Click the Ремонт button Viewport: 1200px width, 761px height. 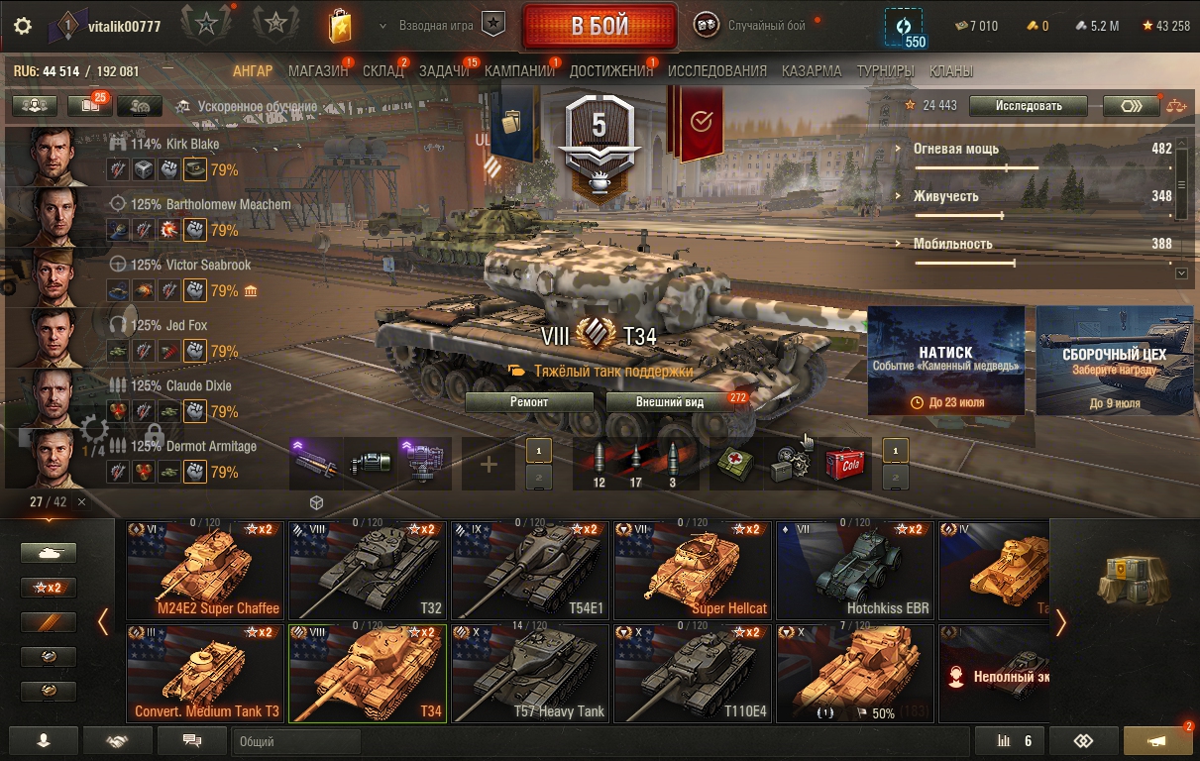[529, 401]
